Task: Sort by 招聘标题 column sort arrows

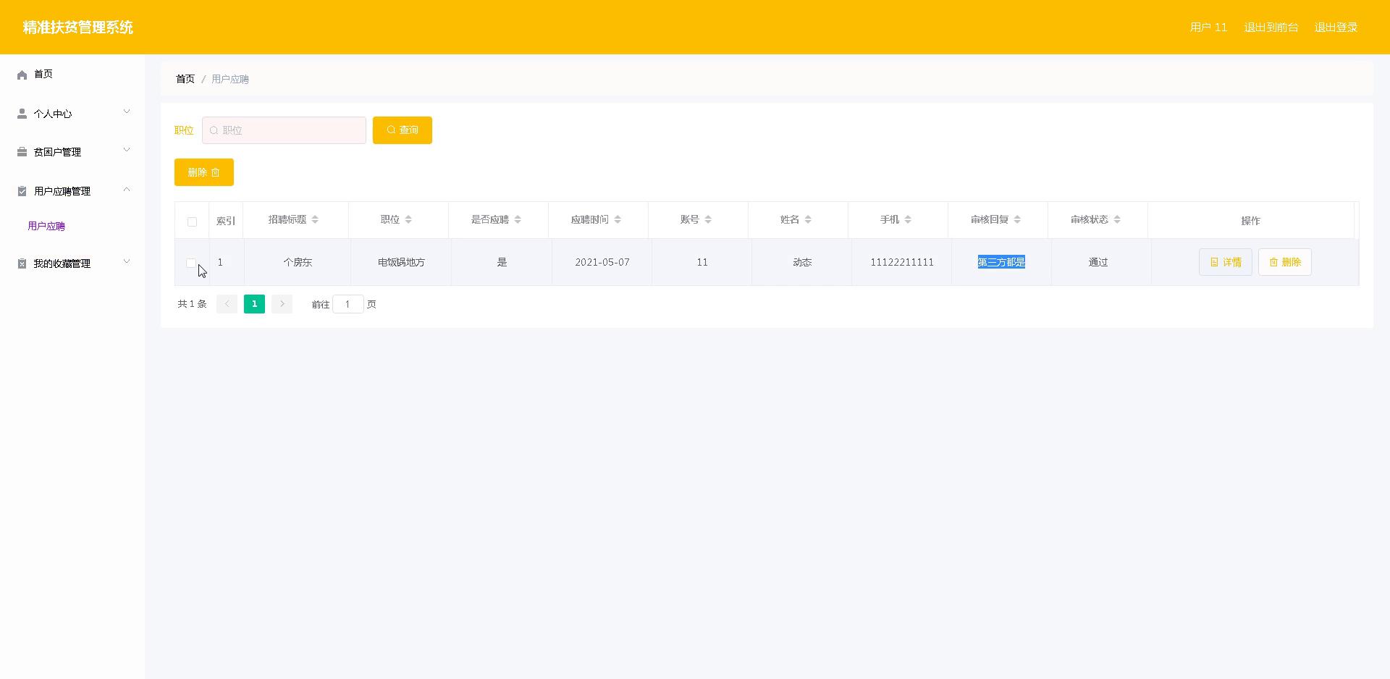Action: [315, 219]
